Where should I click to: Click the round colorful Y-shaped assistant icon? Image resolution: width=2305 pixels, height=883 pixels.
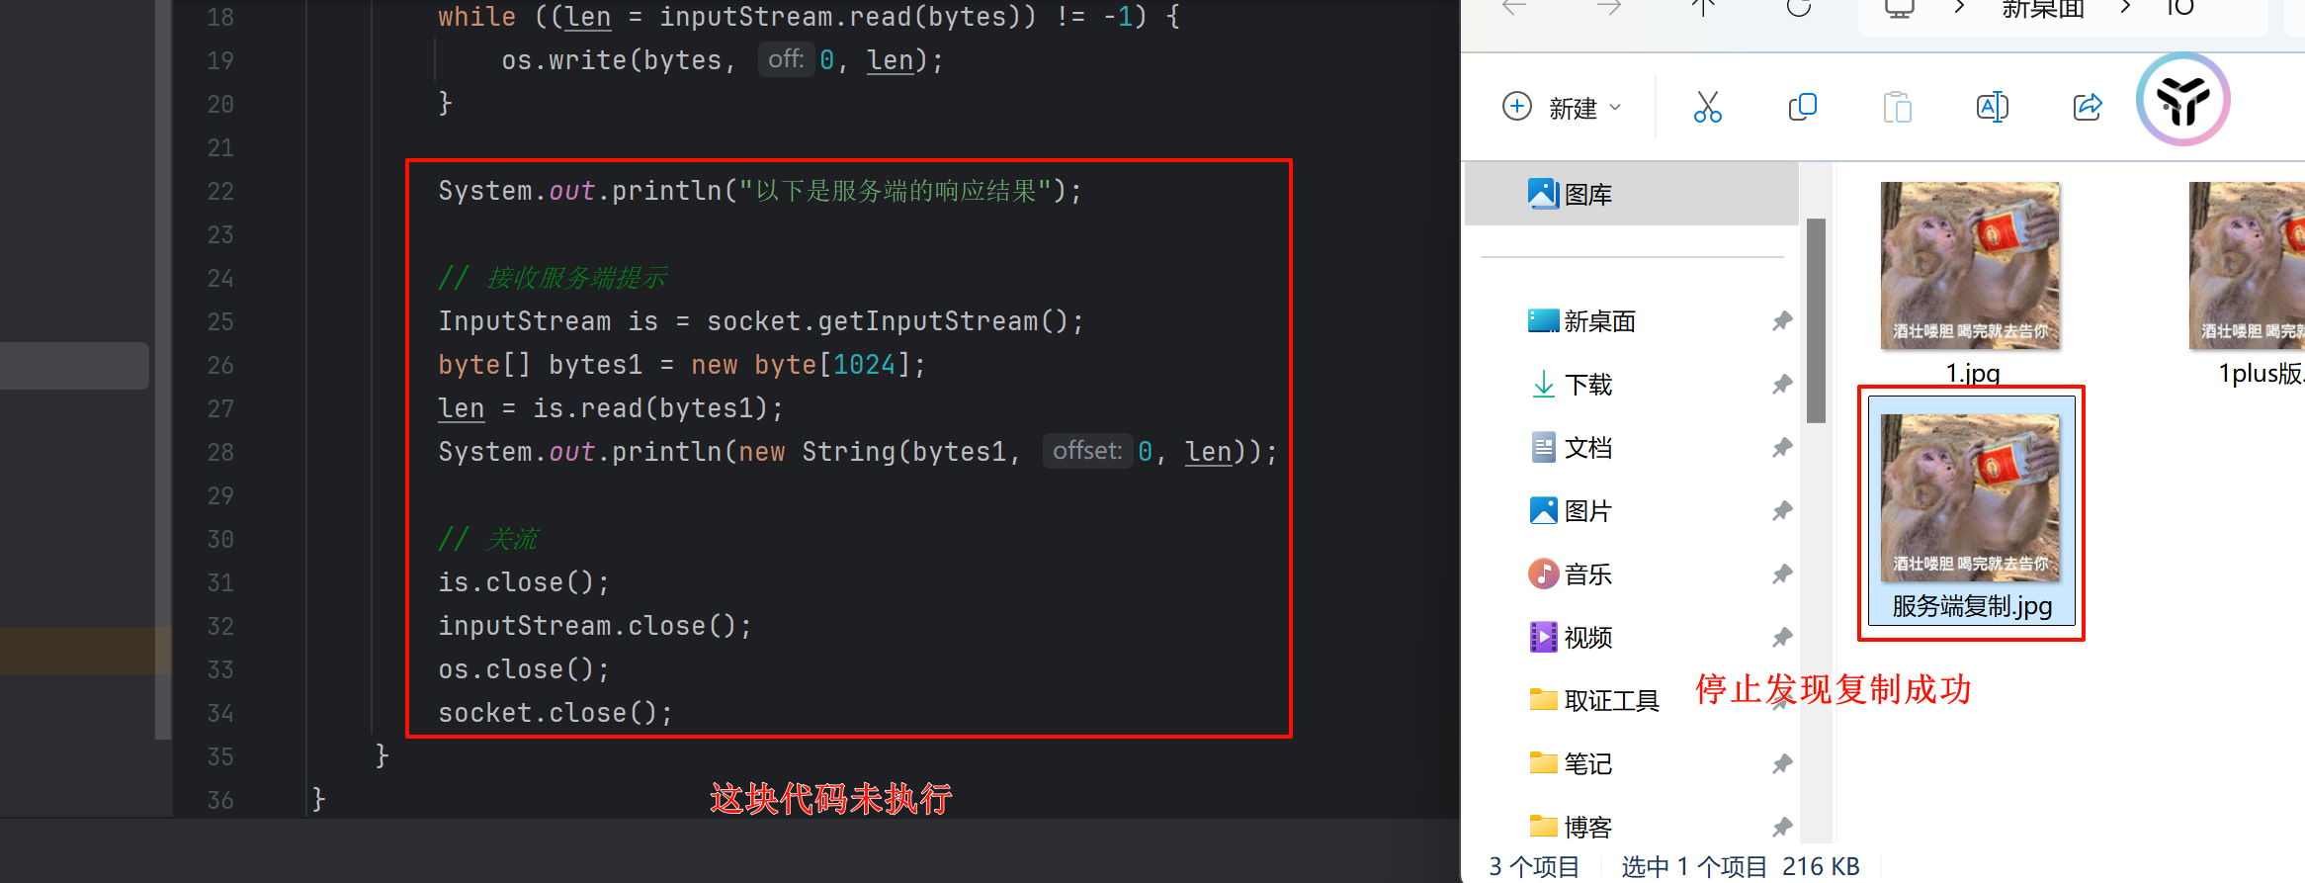[2182, 100]
